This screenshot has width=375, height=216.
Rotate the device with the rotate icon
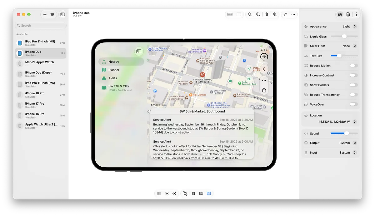coord(185,194)
